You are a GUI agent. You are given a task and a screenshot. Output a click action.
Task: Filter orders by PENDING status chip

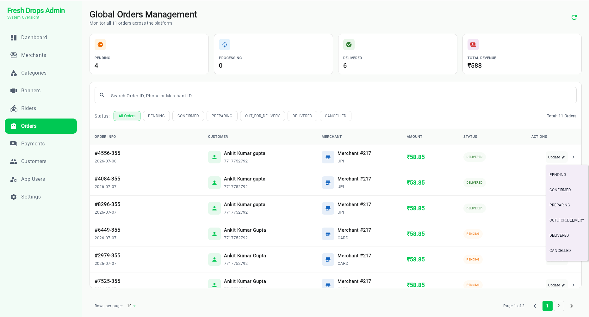pos(156,116)
